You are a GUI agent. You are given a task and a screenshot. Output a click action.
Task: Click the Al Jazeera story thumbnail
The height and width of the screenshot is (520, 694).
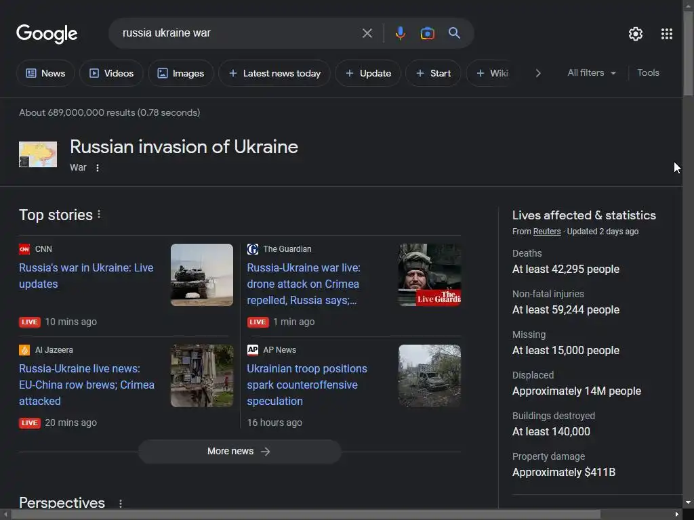click(202, 376)
